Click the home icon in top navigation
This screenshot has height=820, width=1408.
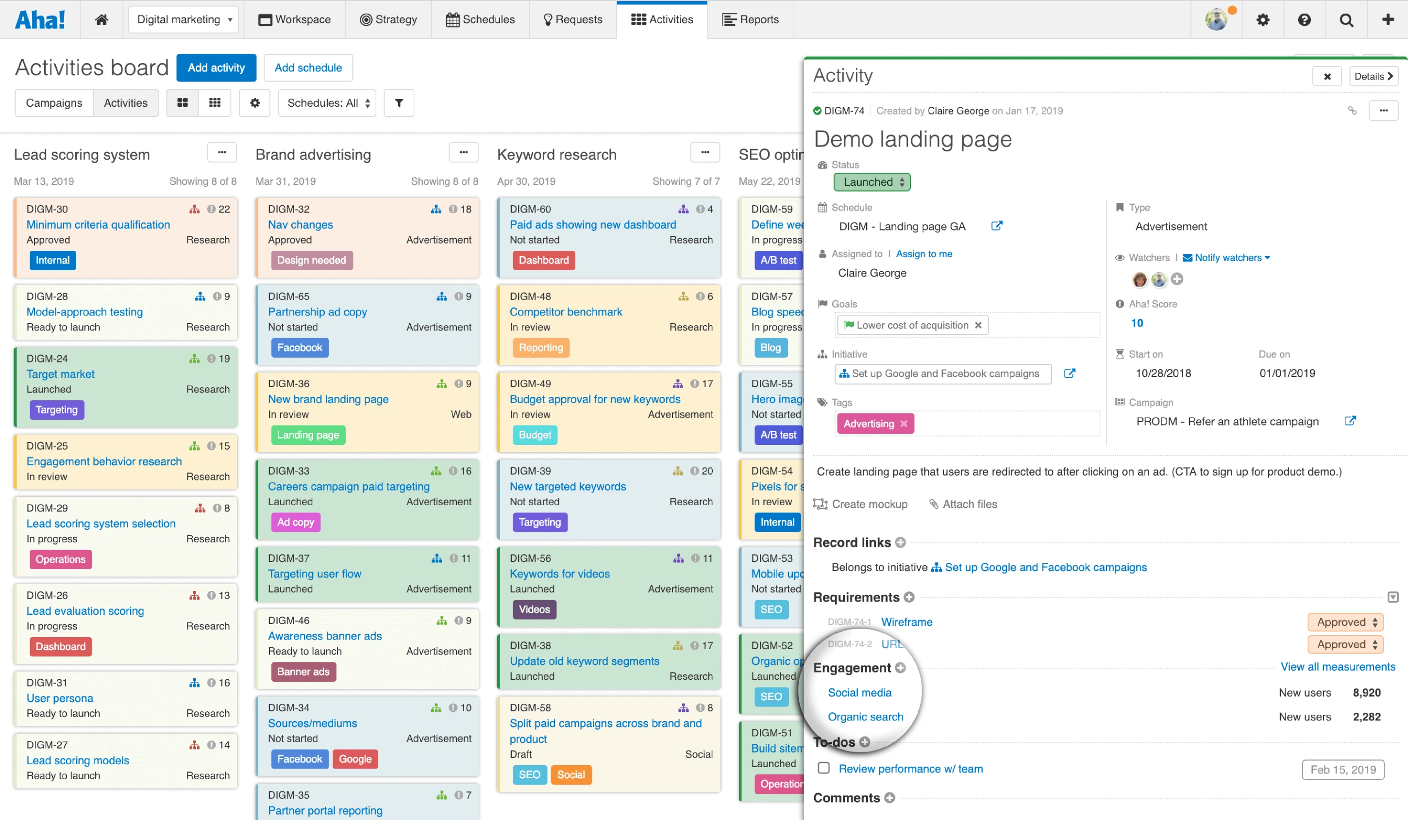[101, 19]
